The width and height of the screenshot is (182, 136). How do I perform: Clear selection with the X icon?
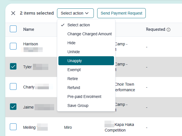coord(13,13)
